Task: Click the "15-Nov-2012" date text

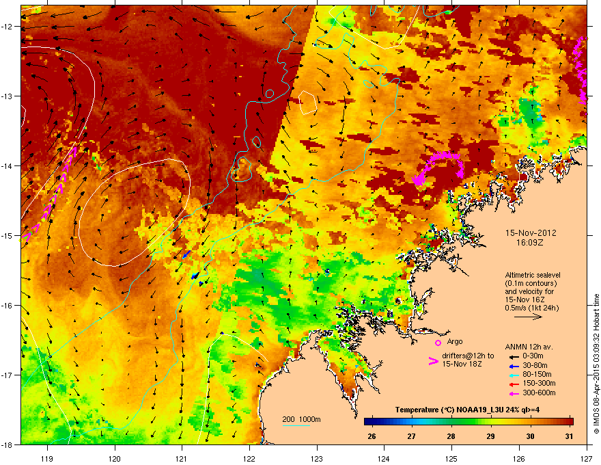Action: tap(531, 233)
